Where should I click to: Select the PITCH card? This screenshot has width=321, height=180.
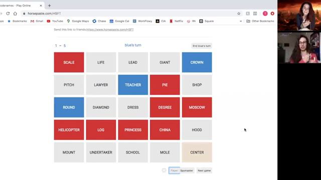69,84
